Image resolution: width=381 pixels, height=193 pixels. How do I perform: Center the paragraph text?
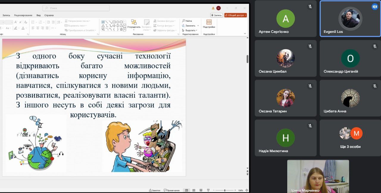(x=38, y=28)
